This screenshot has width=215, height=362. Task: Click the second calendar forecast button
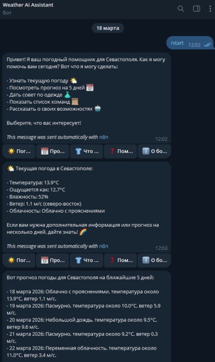click(x=53, y=260)
